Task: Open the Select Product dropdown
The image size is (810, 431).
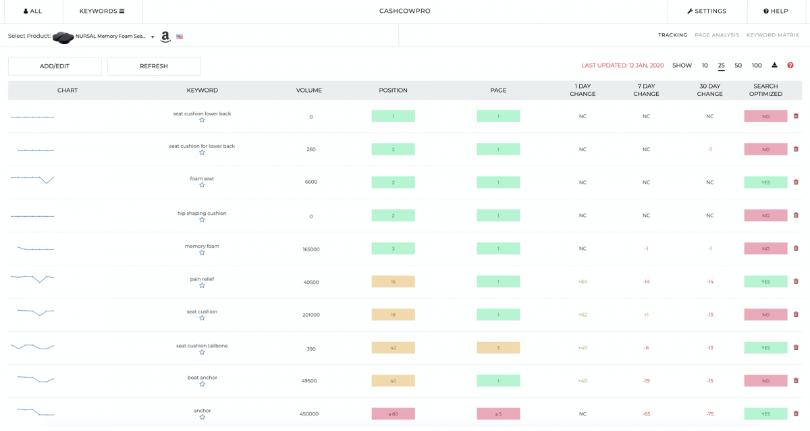Action: [151, 37]
